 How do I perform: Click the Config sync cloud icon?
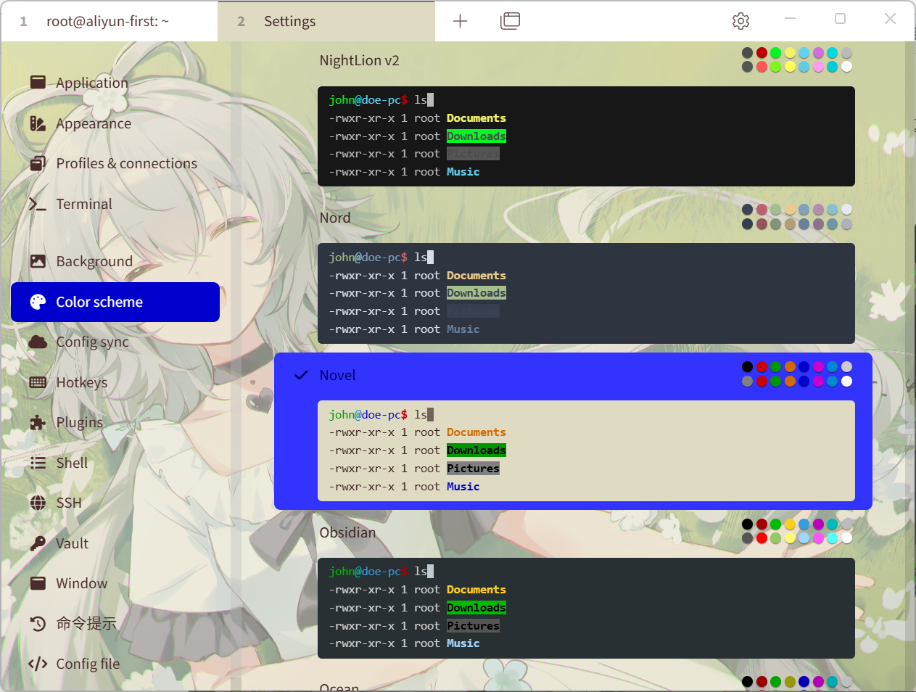38,342
